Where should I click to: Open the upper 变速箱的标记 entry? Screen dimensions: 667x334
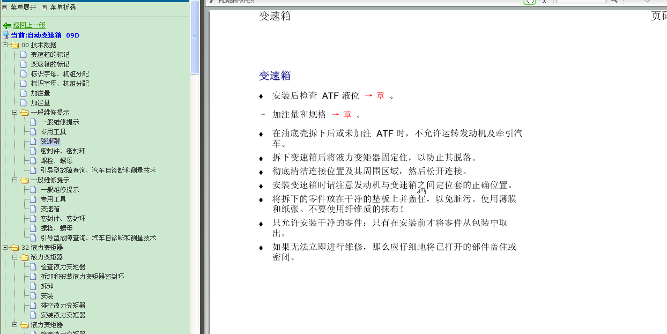tap(50, 55)
